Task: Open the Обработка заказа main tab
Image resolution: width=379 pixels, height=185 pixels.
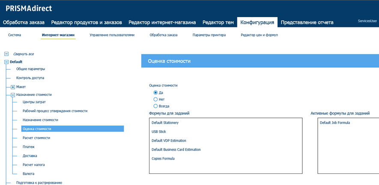Action: coord(24,23)
